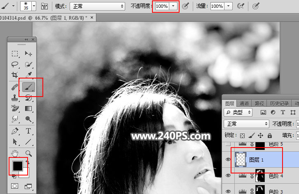Select the Brush tool in toolbox
The image size is (299, 194).
[x=28, y=87]
